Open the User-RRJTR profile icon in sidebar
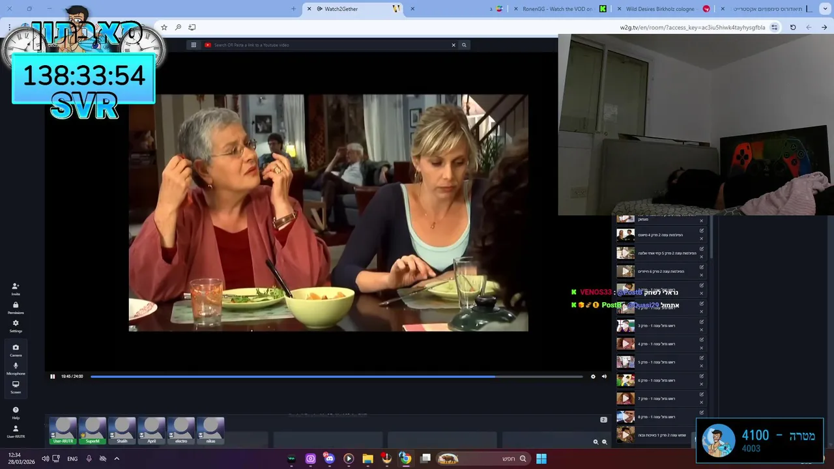The height and width of the screenshot is (469, 834). click(16, 431)
